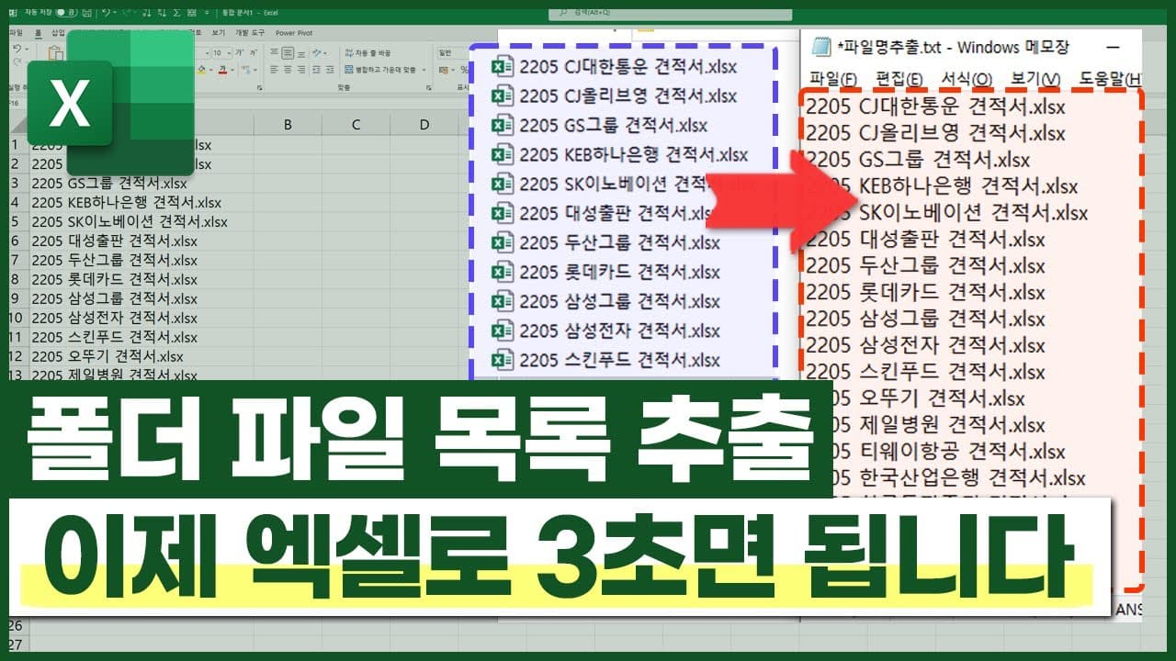The width and height of the screenshot is (1176, 661).
Task: Click the file icon beside 2205 CJ올리브영 in Explorer
Action: (503, 95)
